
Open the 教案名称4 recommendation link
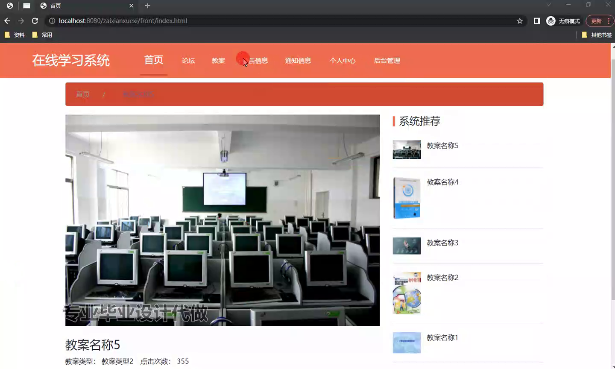442,182
